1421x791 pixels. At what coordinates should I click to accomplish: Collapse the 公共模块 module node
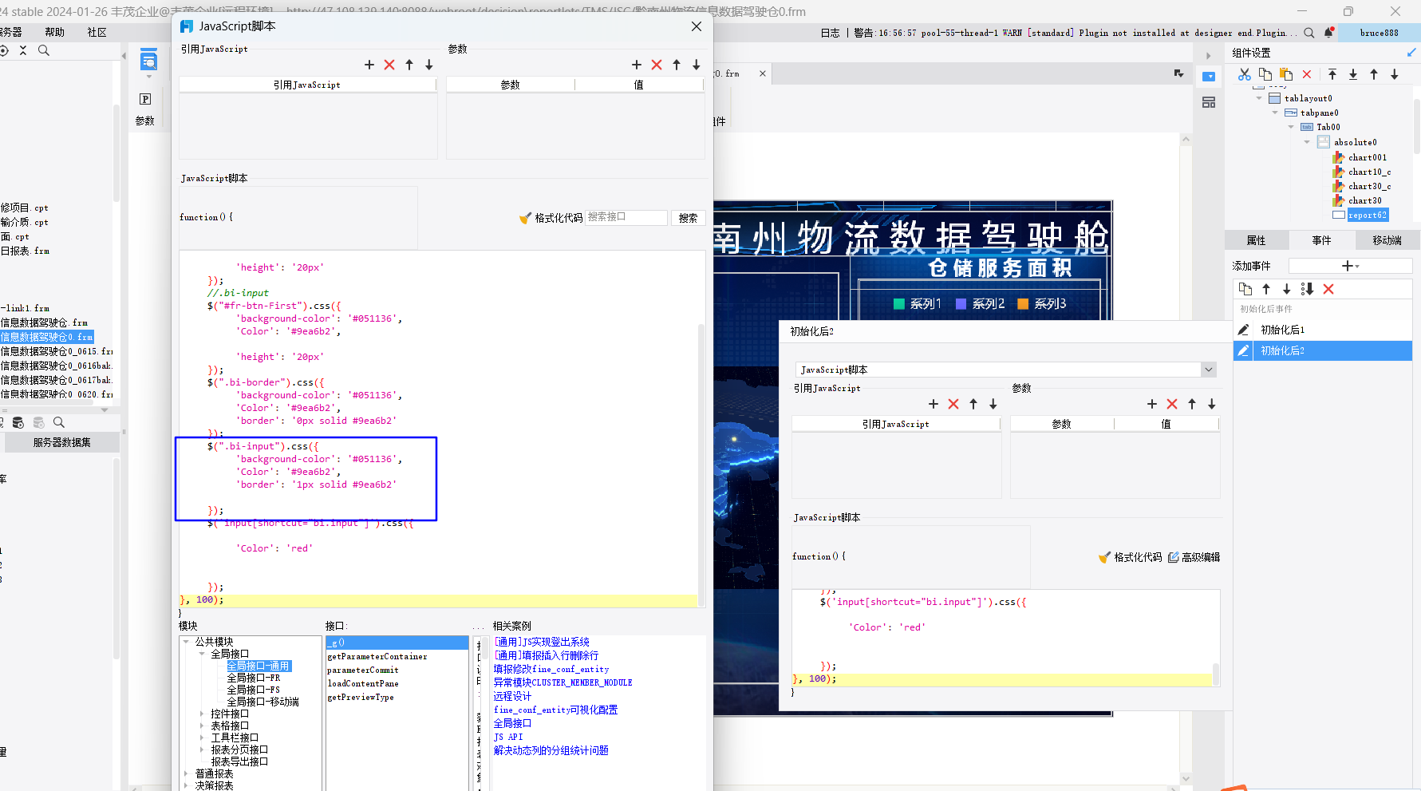[x=186, y=642]
